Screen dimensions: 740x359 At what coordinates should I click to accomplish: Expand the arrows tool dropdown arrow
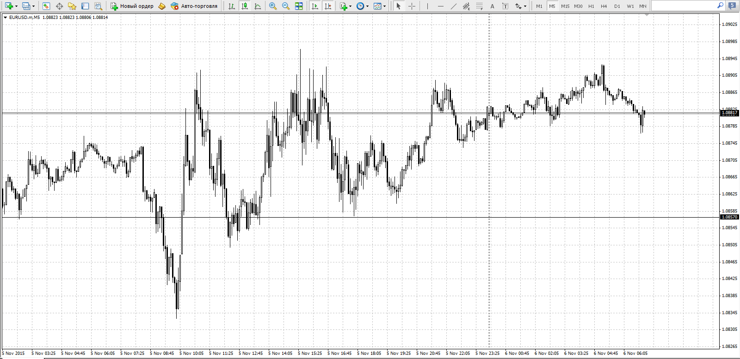(x=525, y=6)
